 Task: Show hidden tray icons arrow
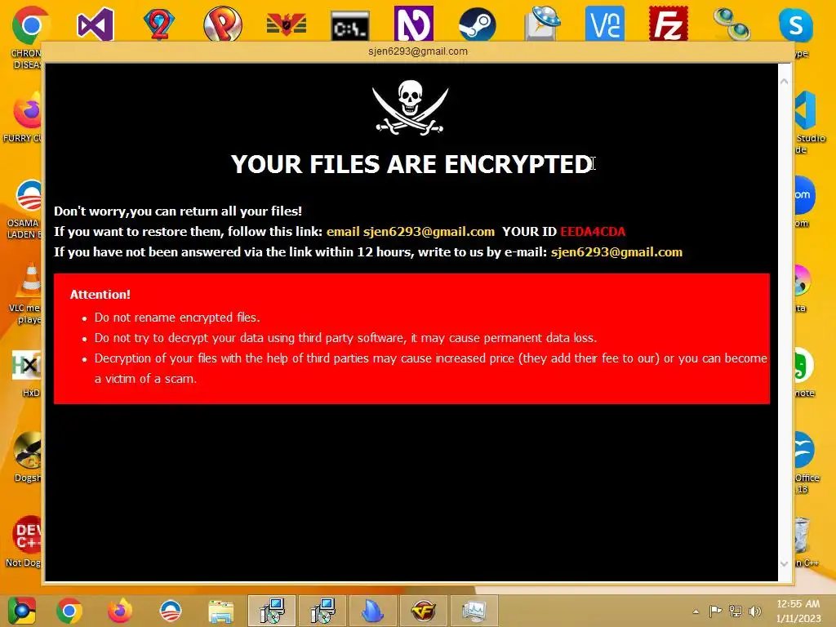tap(696, 611)
